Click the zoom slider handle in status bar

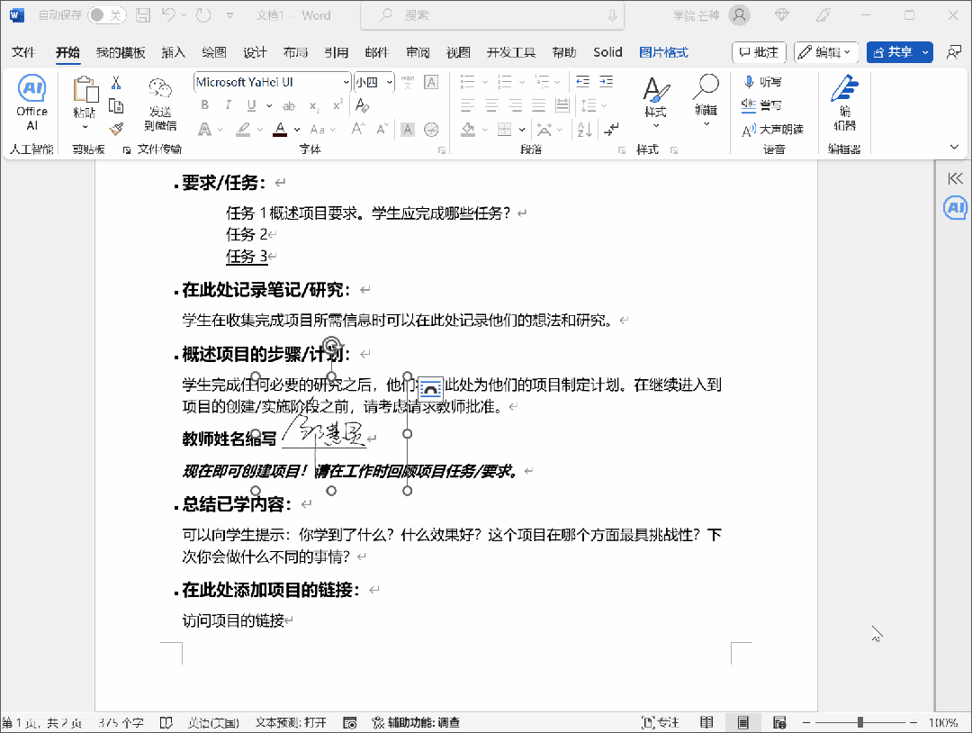(x=859, y=722)
